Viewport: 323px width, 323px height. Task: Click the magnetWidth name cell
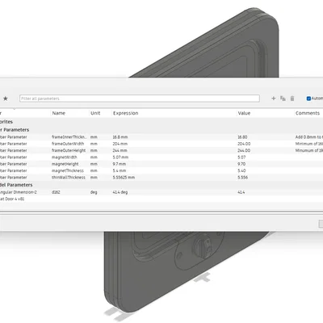coord(65,157)
